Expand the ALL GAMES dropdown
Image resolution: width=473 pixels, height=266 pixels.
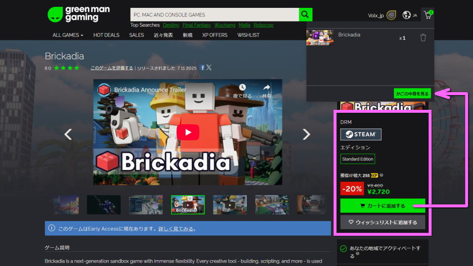(x=68, y=35)
